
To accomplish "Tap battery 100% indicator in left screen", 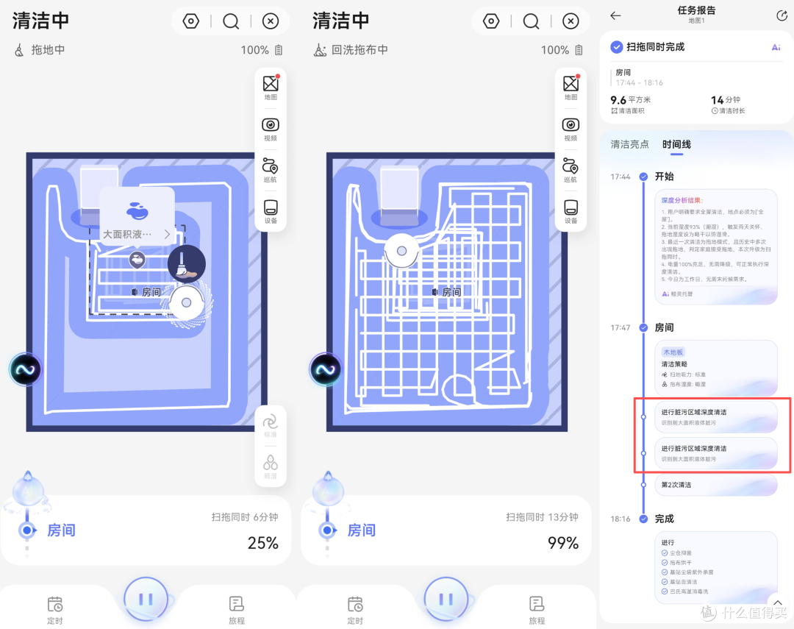I will coord(262,50).
